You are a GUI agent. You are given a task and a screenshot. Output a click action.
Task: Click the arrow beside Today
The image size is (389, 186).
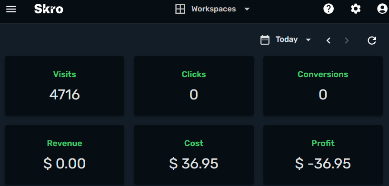coord(308,39)
